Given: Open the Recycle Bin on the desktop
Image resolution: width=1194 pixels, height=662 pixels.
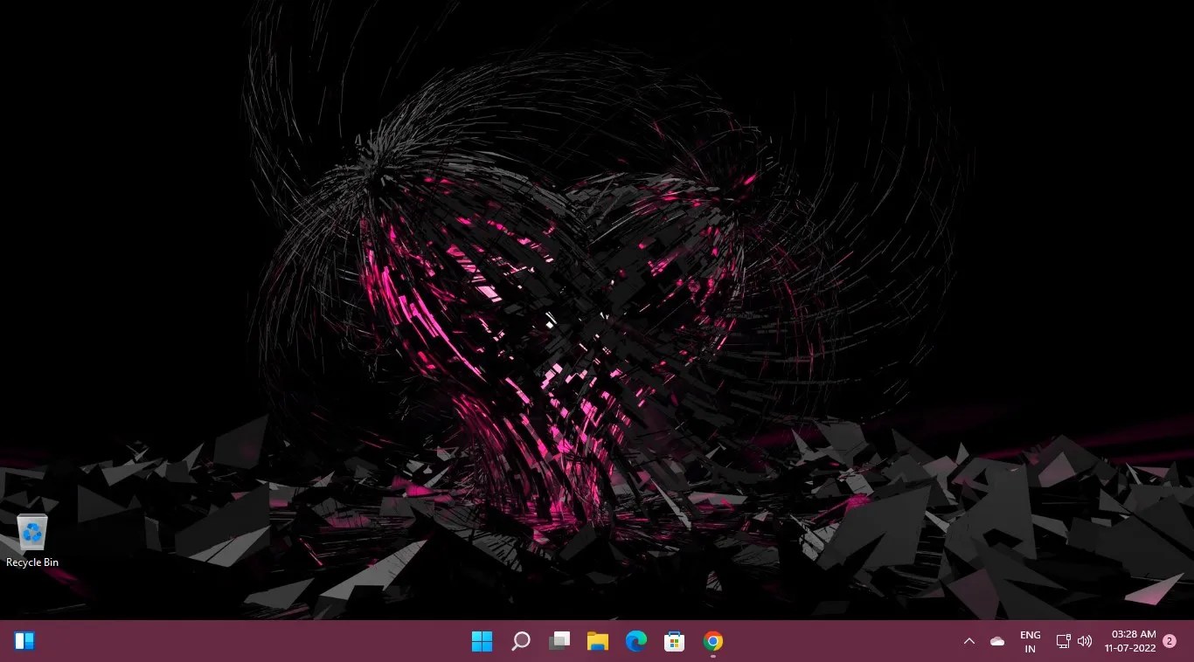Looking at the screenshot, I should pyautogui.click(x=32, y=531).
